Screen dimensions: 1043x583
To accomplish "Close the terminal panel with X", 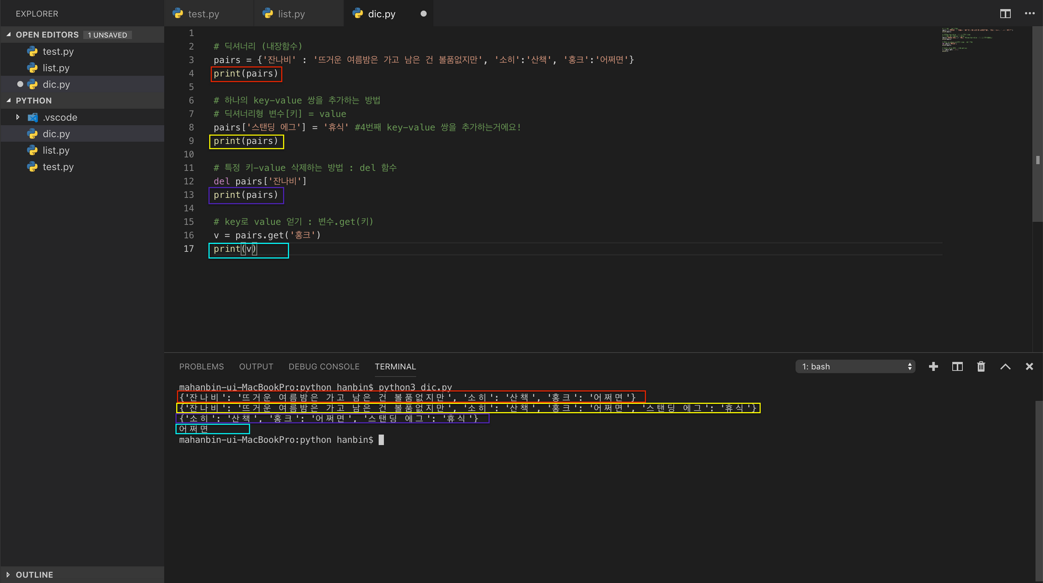I will coord(1029,367).
